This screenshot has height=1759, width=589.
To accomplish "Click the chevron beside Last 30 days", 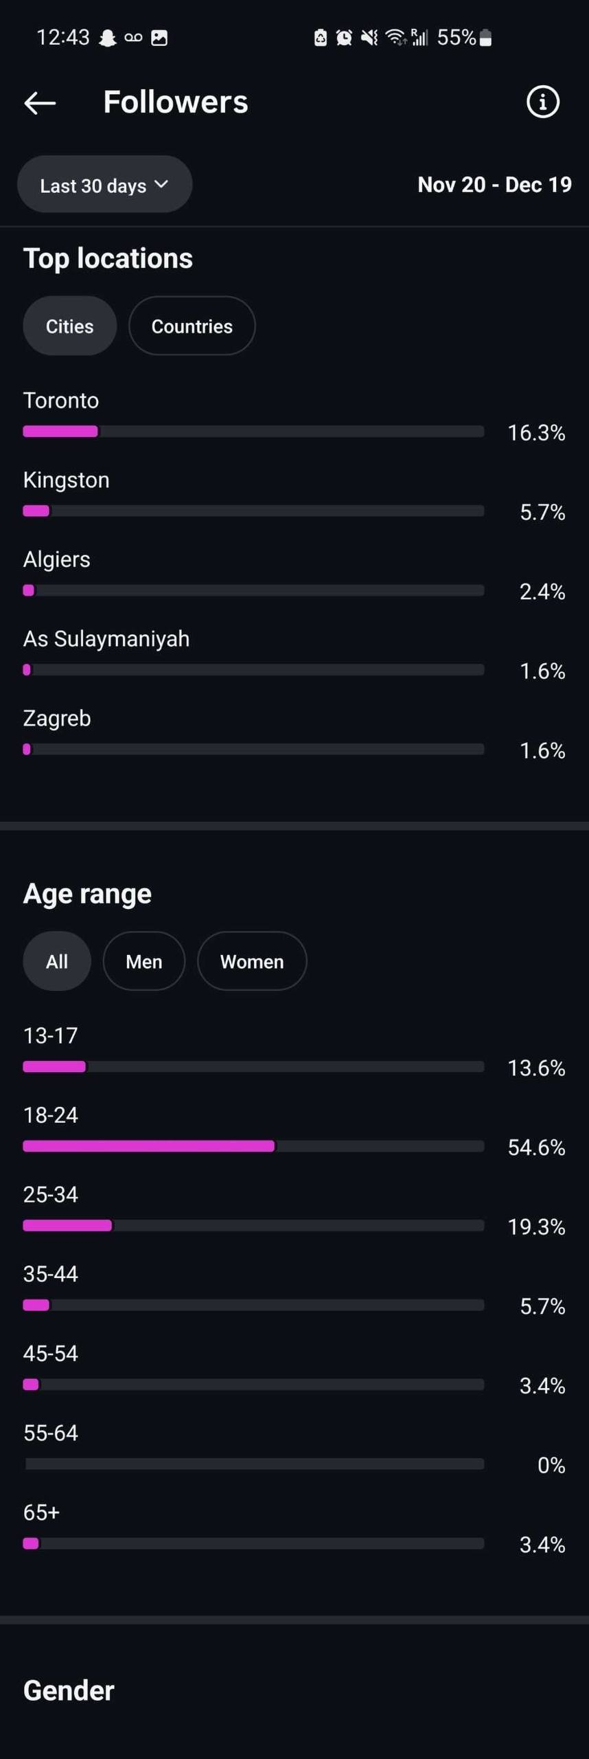I will point(161,184).
